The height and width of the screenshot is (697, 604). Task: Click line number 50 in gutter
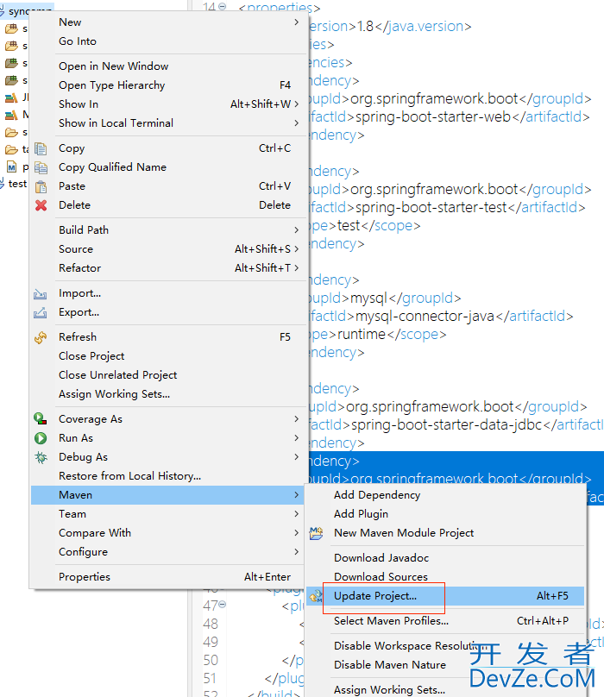[211, 661]
